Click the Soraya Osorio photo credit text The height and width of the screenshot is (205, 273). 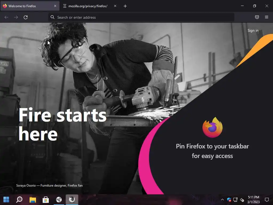[x=49, y=186]
